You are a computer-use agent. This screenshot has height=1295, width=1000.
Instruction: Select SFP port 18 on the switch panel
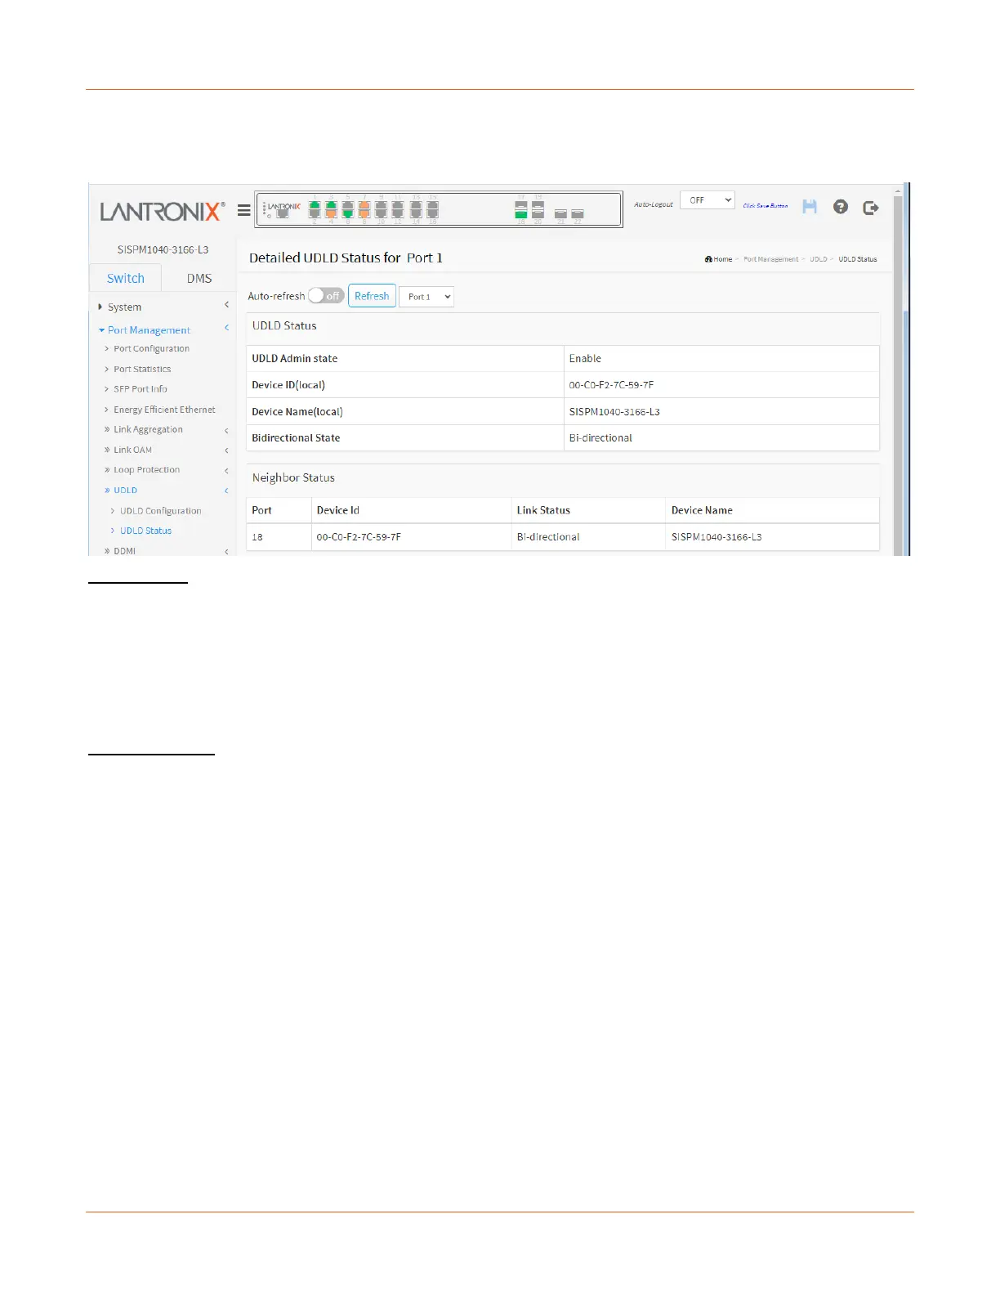(521, 214)
